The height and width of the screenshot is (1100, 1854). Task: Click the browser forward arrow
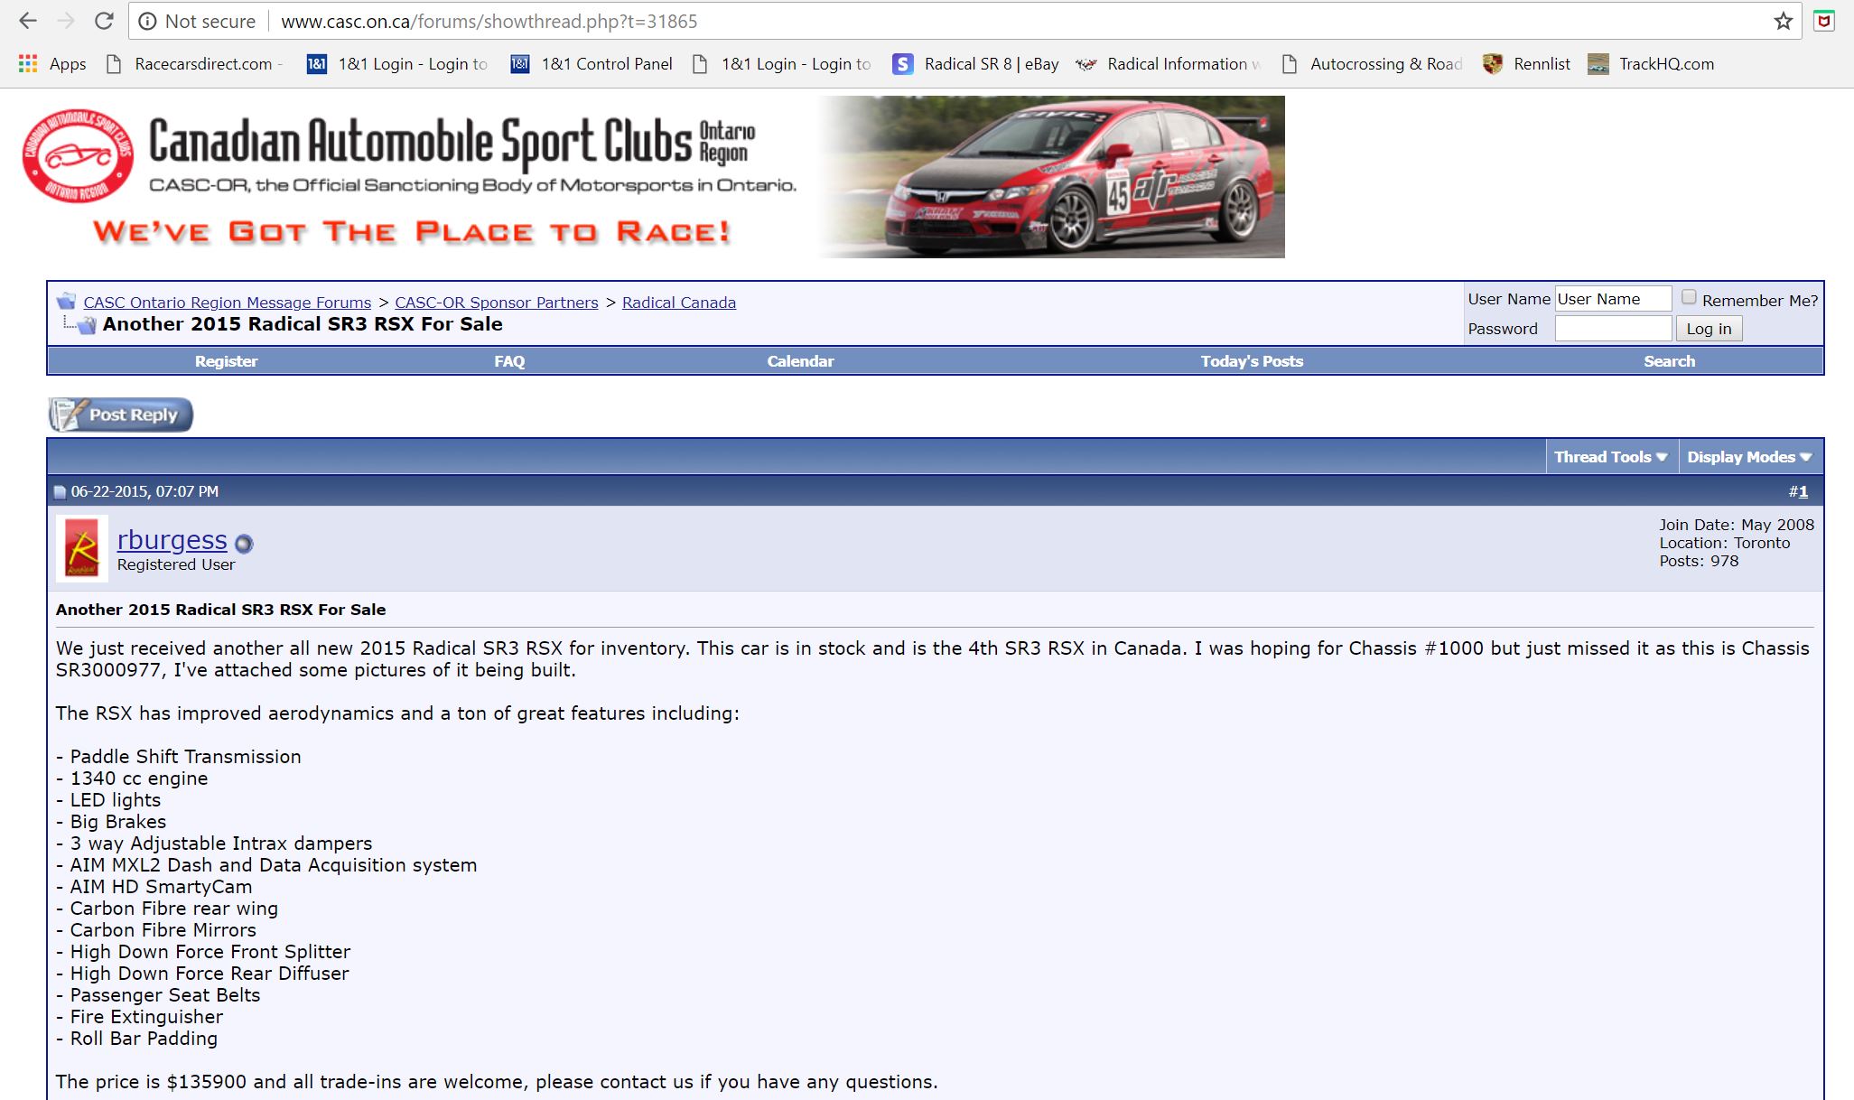point(66,21)
